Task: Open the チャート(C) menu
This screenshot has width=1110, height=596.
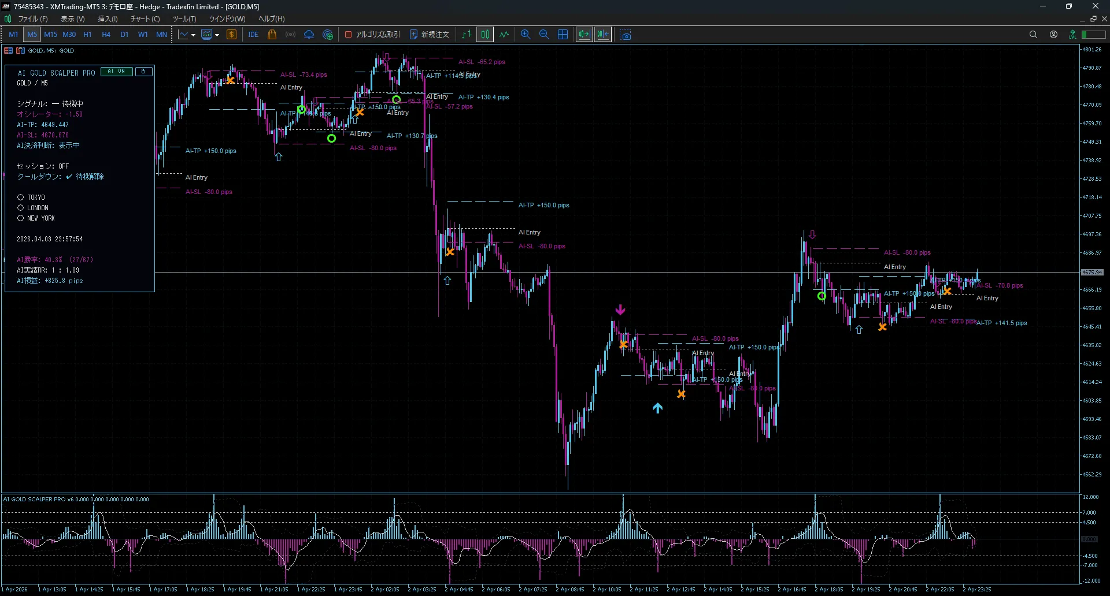Action: point(145,19)
